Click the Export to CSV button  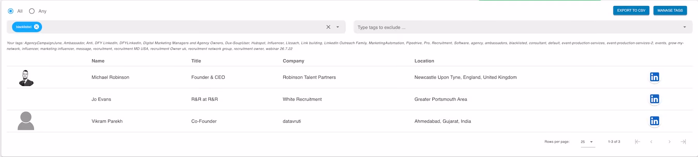pyautogui.click(x=631, y=10)
